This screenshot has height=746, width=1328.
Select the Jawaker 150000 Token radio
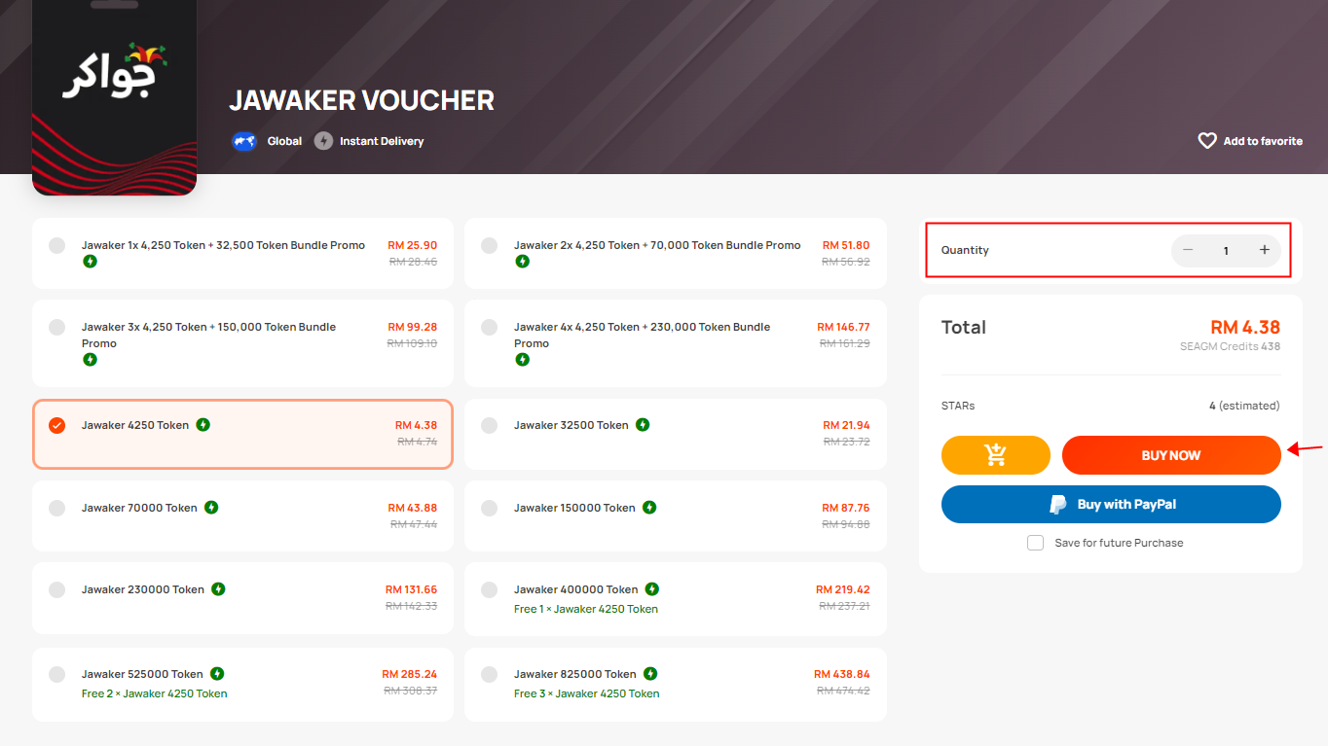[x=490, y=508]
